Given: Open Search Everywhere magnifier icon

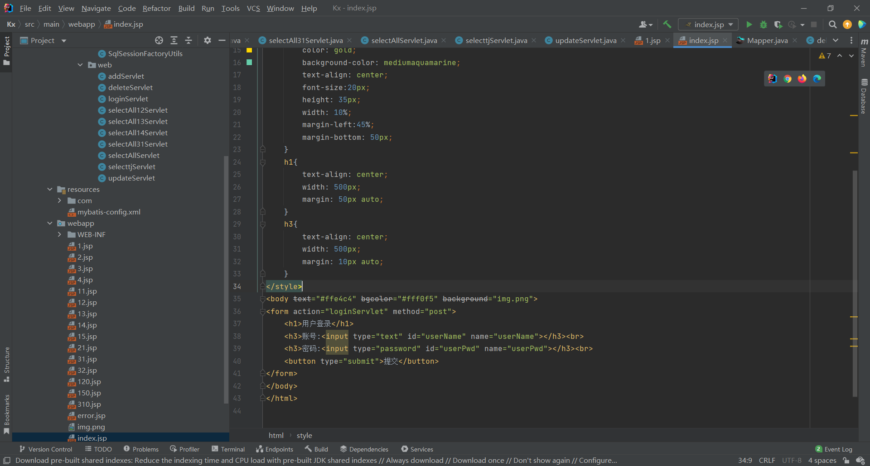Looking at the screenshot, I should click(x=832, y=24).
